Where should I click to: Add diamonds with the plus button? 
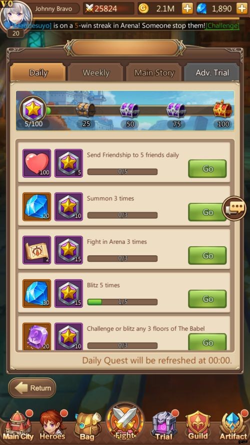(242, 9)
